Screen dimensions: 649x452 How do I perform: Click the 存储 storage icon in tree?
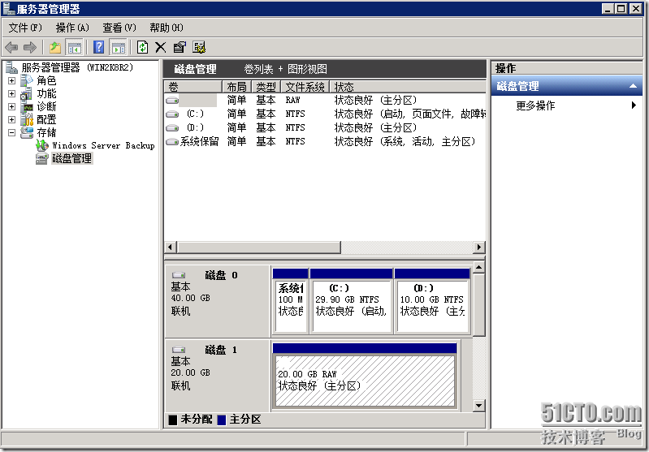27,133
